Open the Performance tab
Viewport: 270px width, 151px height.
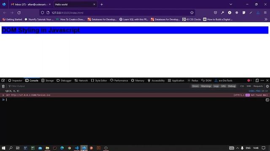click(119, 81)
